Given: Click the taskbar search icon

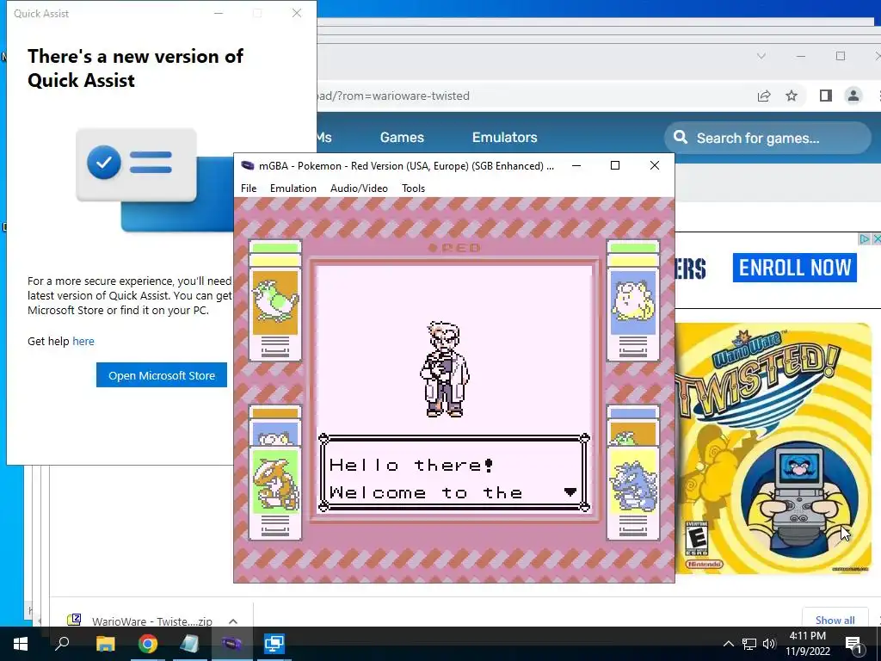Looking at the screenshot, I should pyautogui.click(x=62, y=644).
